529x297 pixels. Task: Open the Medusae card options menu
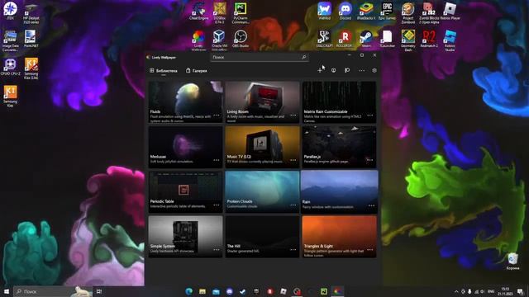coord(217,160)
